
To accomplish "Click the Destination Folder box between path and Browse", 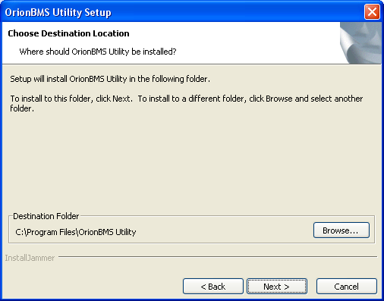I will point(225,232).
